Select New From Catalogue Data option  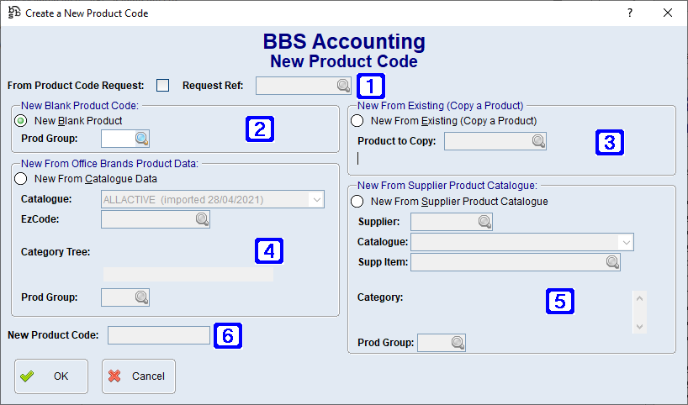21,178
